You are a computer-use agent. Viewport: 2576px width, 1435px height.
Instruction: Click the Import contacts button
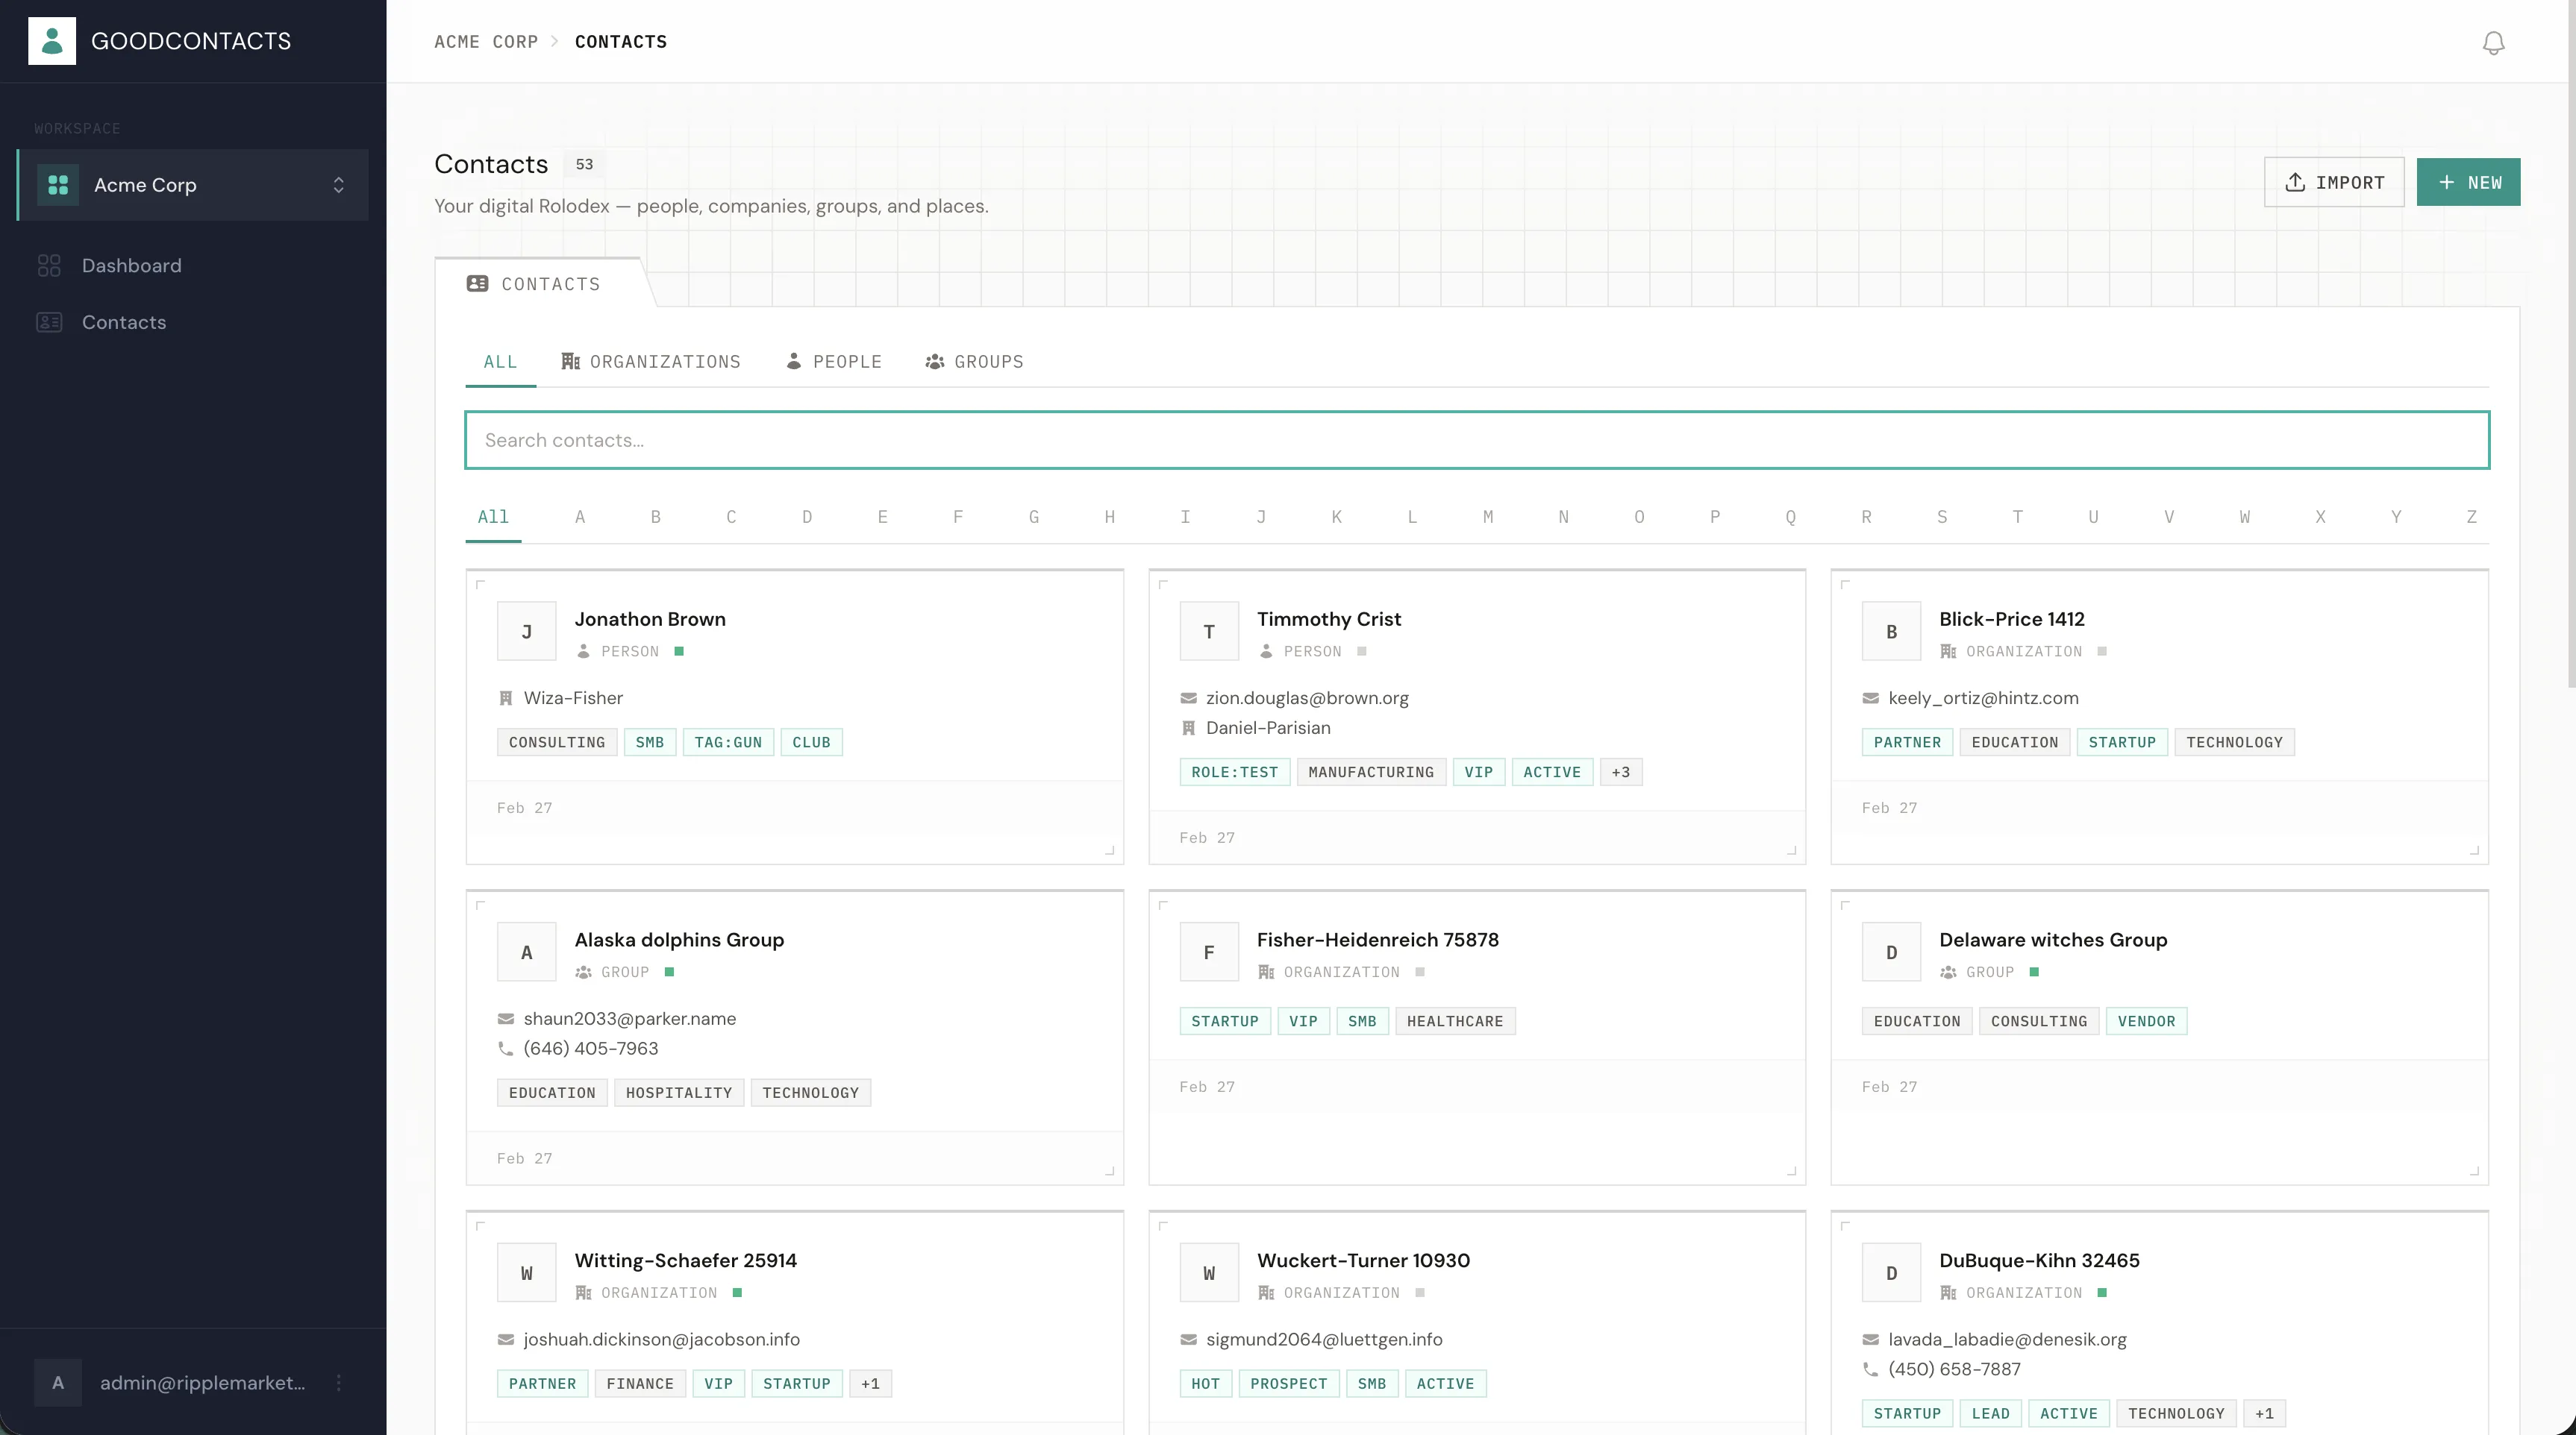click(2334, 182)
